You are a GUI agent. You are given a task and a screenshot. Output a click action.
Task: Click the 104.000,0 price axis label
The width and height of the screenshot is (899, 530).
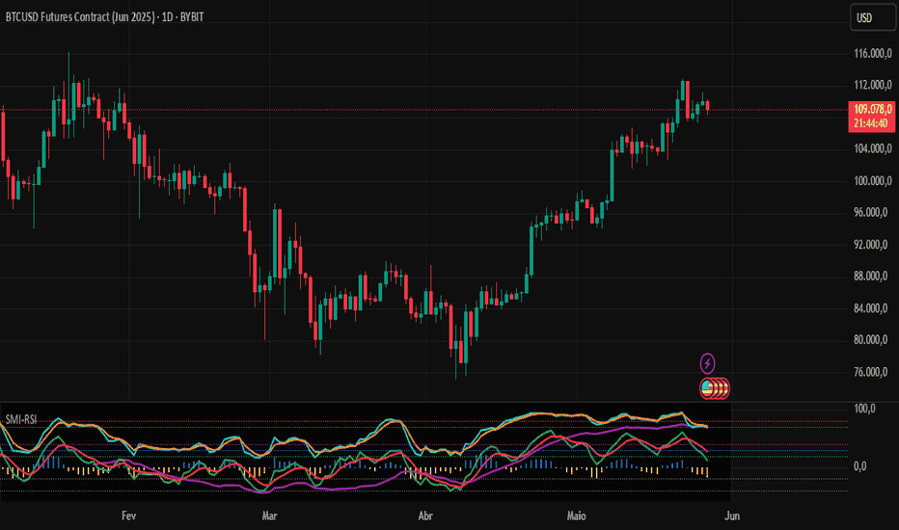point(873,148)
